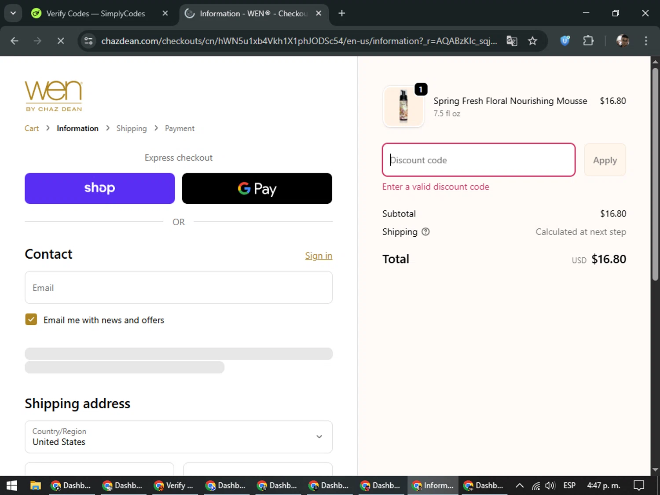Pay with Google Pay button
Viewport: 660px width, 495px height.
coord(257,188)
